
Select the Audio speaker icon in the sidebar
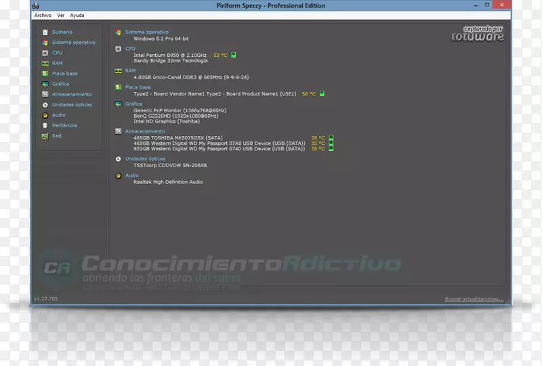45,115
